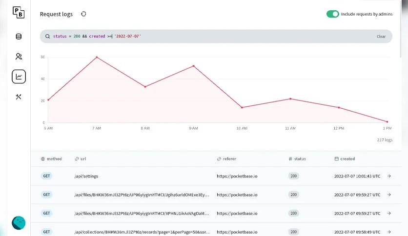408x236 pixels.
Task: Clear the search filter
Action: click(x=381, y=37)
